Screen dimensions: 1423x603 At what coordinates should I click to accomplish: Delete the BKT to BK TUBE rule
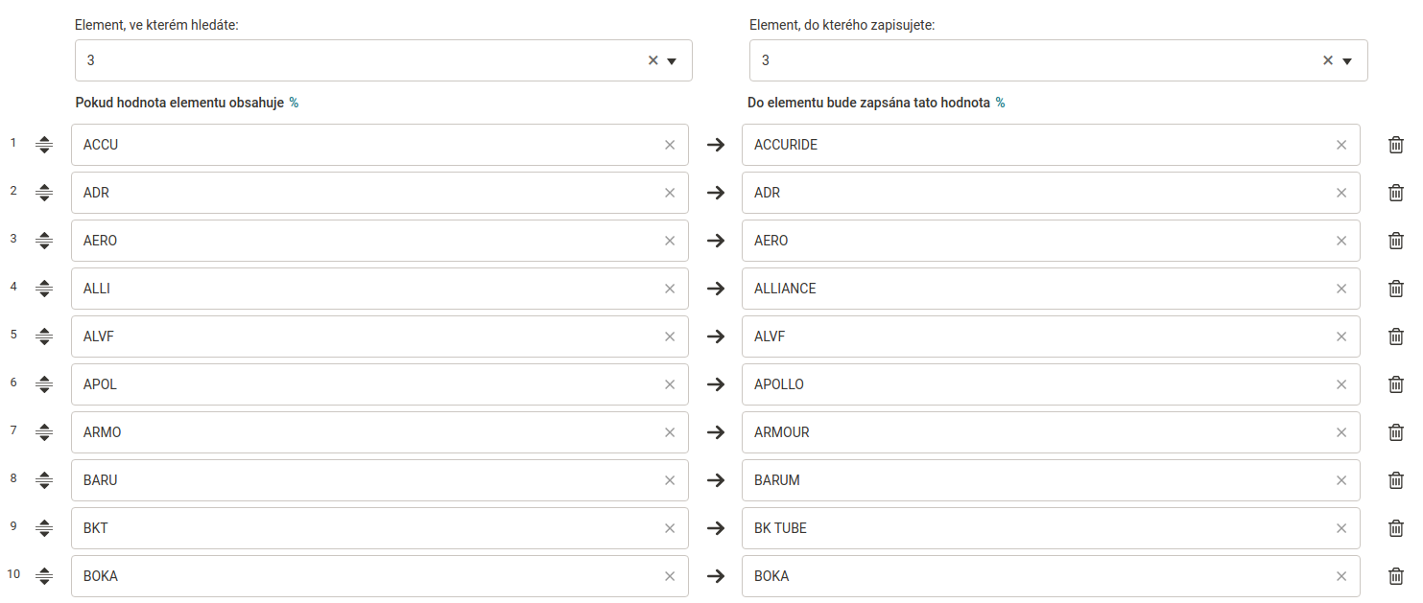click(1396, 528)
